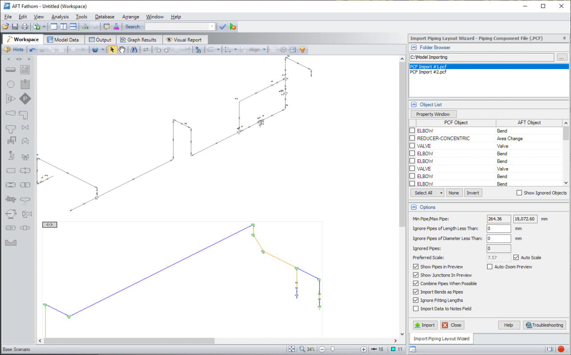Image resolution: width=571 pixels, height=355 pixels.
Task: Open file with the folder icon
Action: 6,27
